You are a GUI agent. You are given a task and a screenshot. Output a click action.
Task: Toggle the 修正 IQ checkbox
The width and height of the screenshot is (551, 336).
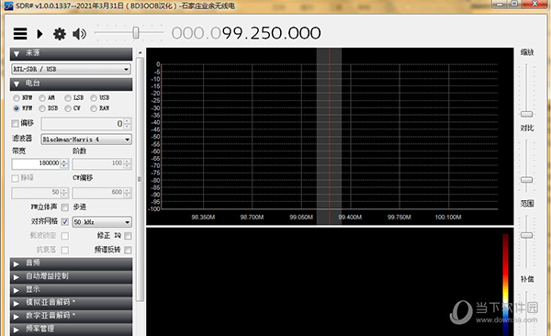click(x=128, y=236)
